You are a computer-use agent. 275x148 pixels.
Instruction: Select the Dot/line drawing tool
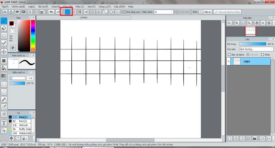pos(4,43)
